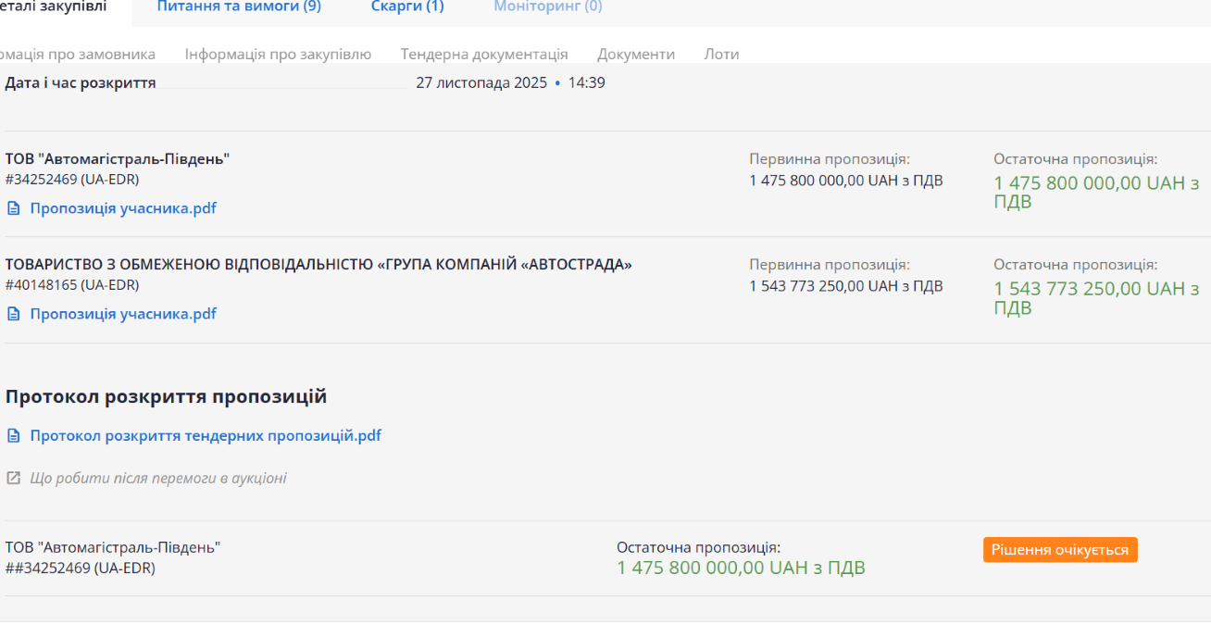Navigate to Інформація про закупівлю section

click(278, 55)
